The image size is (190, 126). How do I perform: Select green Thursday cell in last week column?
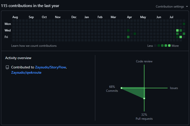tap(184, 34)
